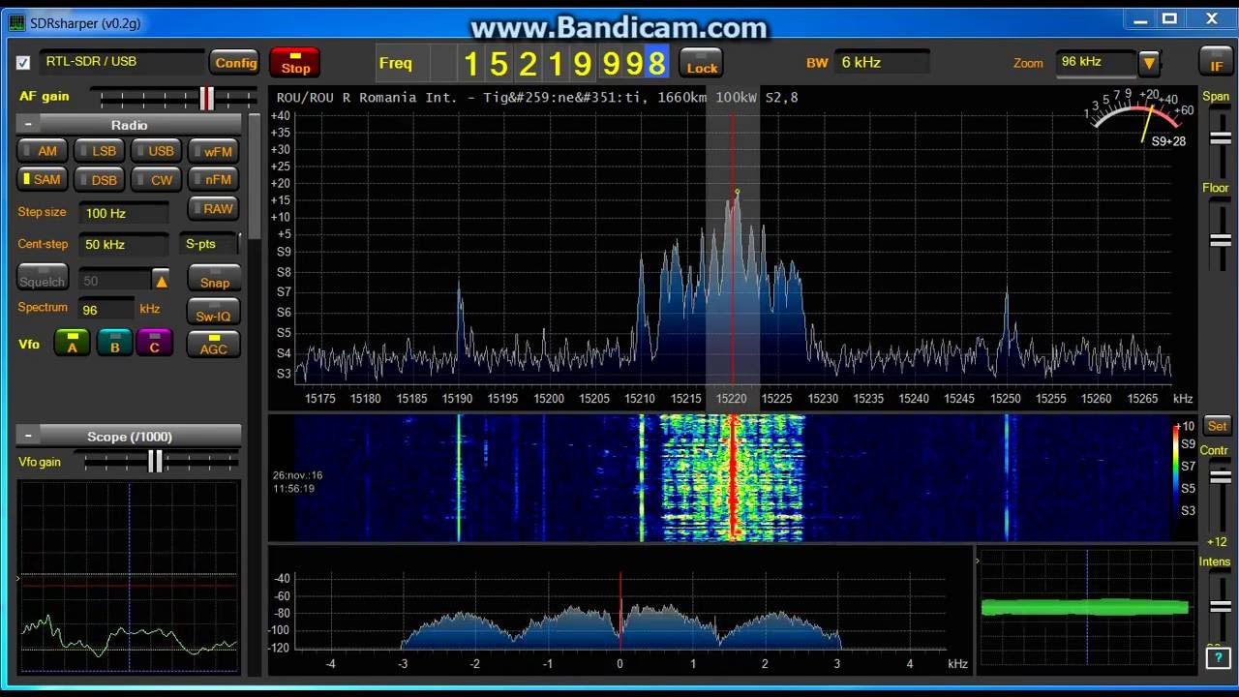Adjust the Intens intensity slider
This screenshot has width=1239, height=697.
click(1219, 608)
